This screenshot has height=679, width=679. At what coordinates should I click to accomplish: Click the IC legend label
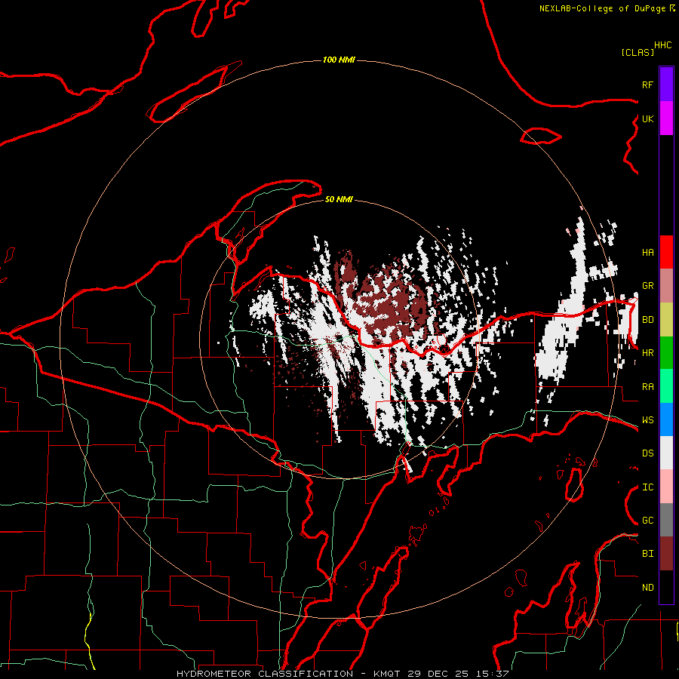point(647,487)
